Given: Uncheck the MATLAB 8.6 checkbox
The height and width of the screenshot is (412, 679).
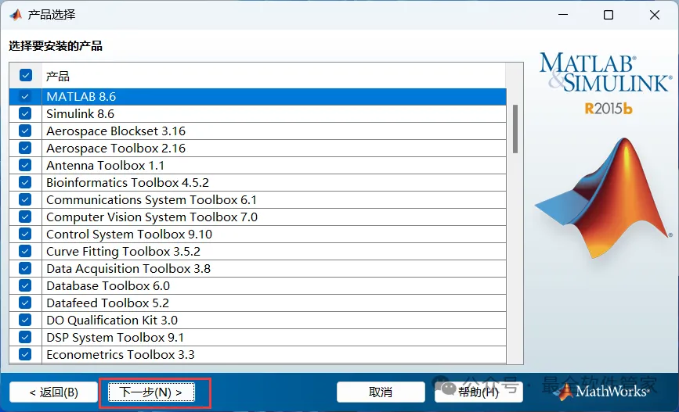Looking at the screenshot, I should pyautogui.click(x=25, y=96).
